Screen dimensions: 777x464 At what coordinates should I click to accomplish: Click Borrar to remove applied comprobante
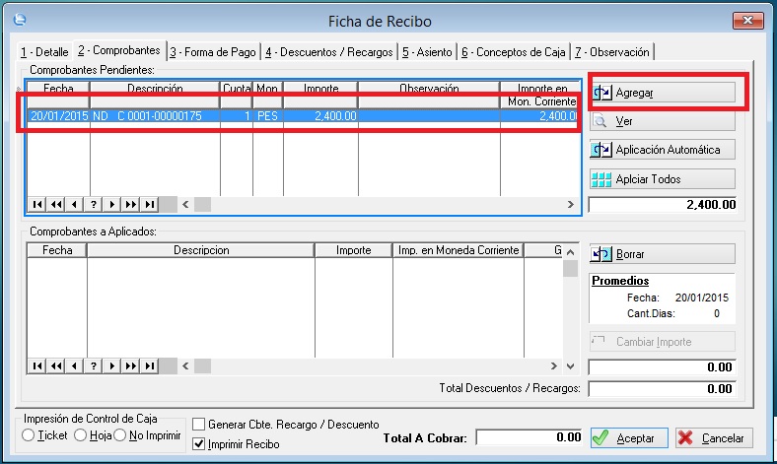(662, 254)
